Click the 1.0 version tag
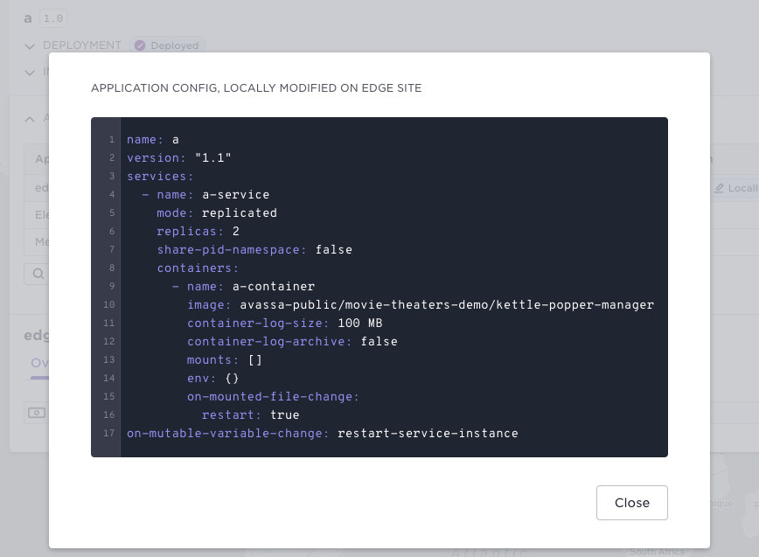759x557 pixels. tap(52, 18)
